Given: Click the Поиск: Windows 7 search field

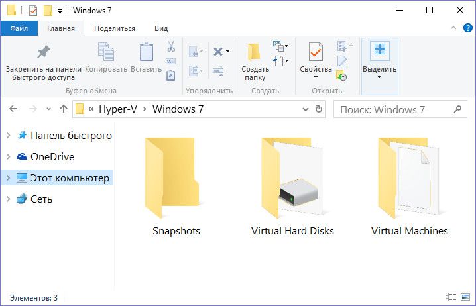Looking at the screenshot, I should tap(391, 109).
